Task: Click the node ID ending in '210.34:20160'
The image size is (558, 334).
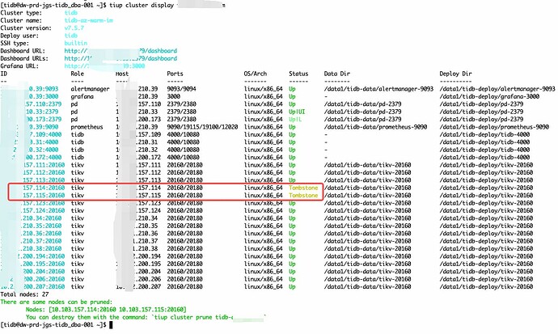Action: click(x=42, y=218)
